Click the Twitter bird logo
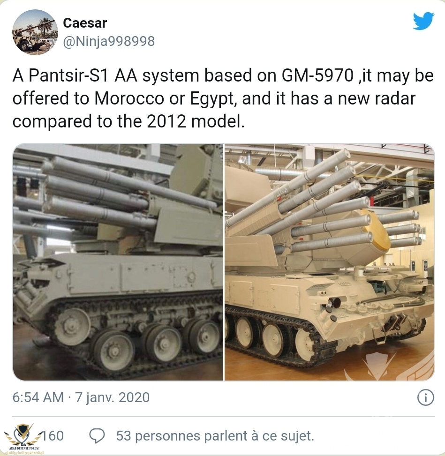This screenshot has height=456, width=445. click(423, 21)
